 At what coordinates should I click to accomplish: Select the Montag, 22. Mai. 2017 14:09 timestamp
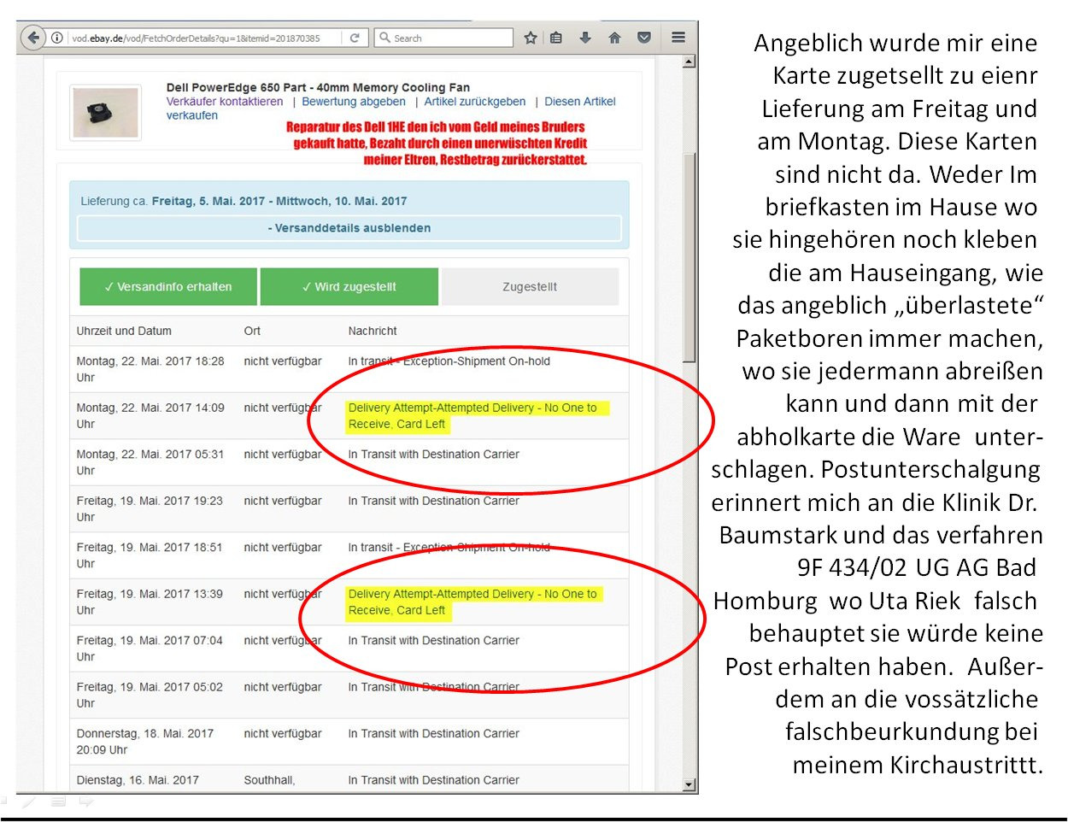pyautogui.click(x=150, y=416)
